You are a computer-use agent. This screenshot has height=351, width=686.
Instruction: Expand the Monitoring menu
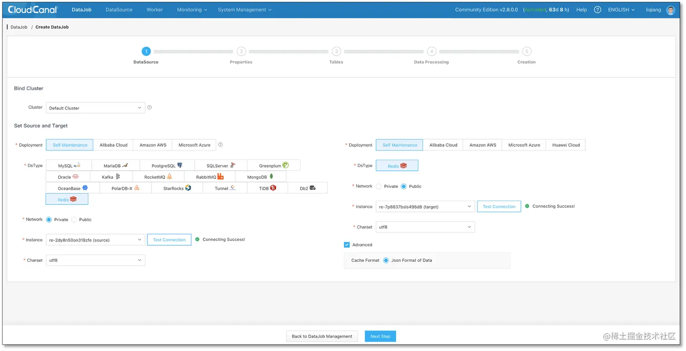tap(192, 10)
